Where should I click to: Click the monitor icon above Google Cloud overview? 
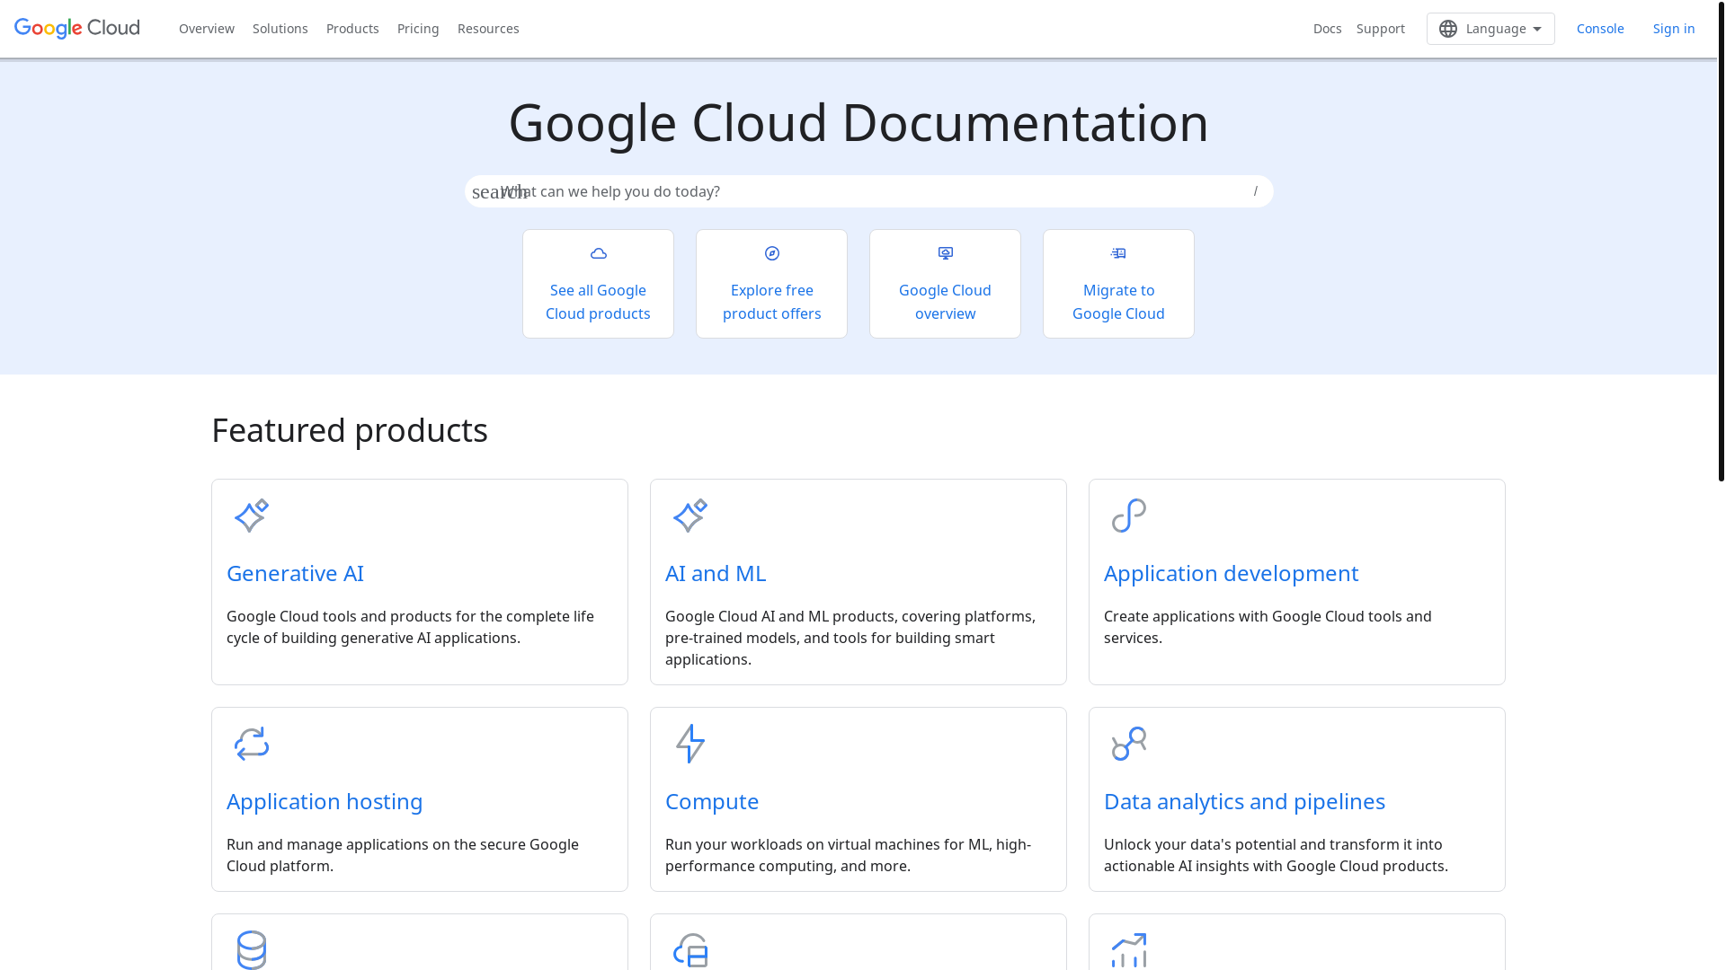coord(946,253)
